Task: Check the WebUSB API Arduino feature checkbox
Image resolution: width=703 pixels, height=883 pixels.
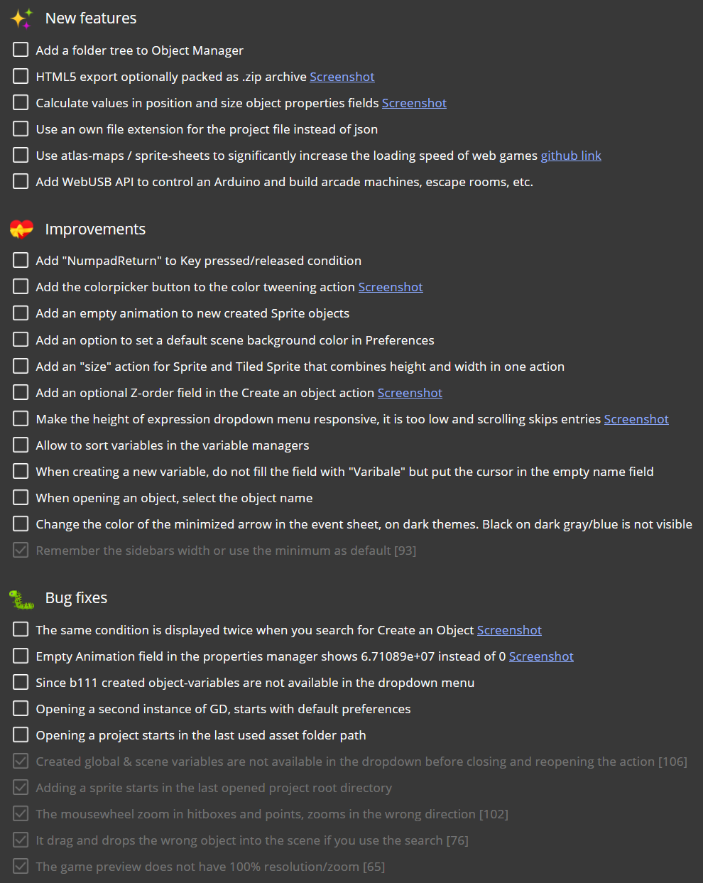Action: (x=20, y=181)
